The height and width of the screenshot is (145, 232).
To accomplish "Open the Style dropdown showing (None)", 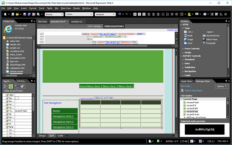I will (54, 14).
